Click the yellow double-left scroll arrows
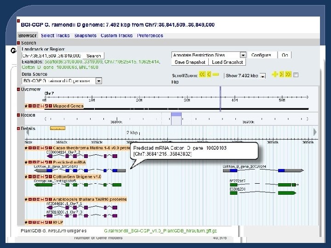This screenshot has height=248, width=331. pos(202,74)
